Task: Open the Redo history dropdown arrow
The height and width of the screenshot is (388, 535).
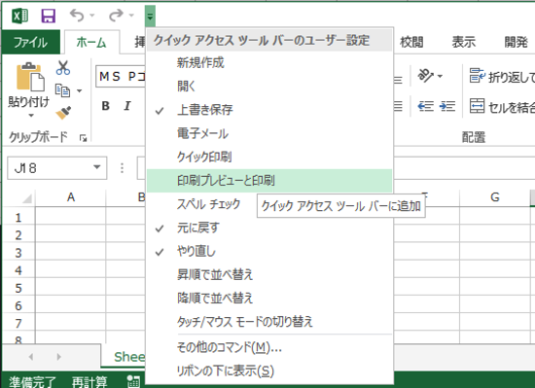Action: click(x=131, y=16)
